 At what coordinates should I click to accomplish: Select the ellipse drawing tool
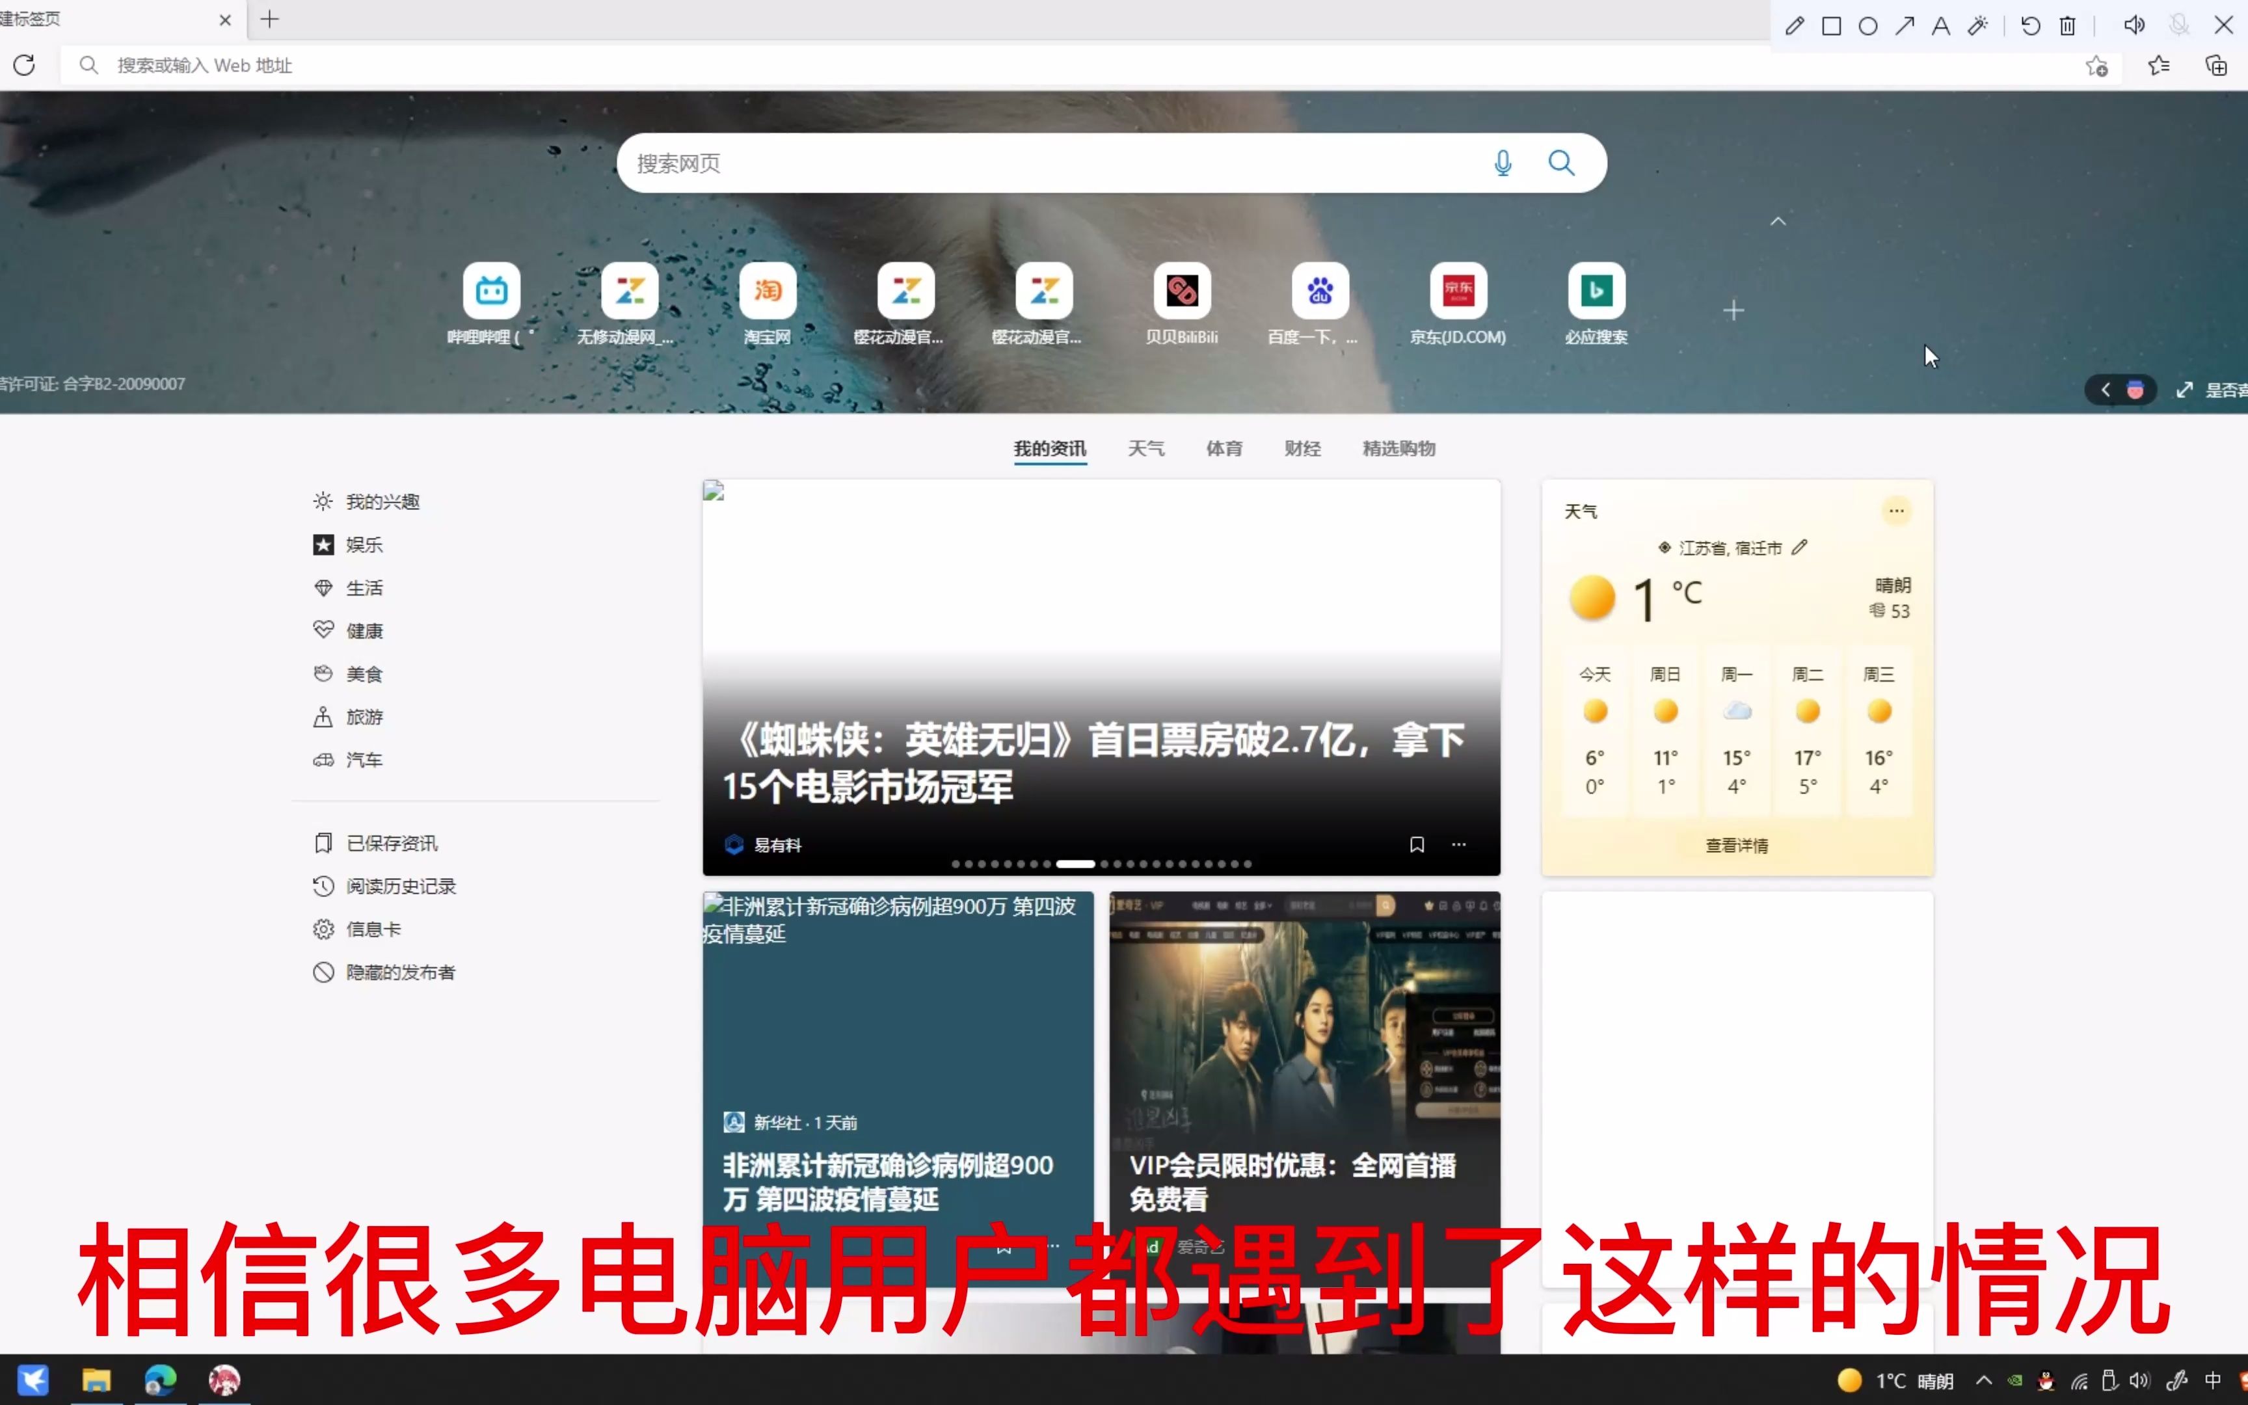(1868, 25)
